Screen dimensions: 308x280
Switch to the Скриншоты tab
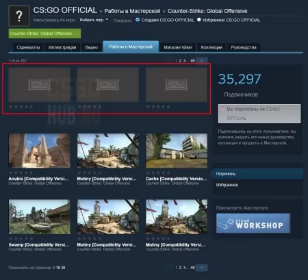(x=28, y=47)
